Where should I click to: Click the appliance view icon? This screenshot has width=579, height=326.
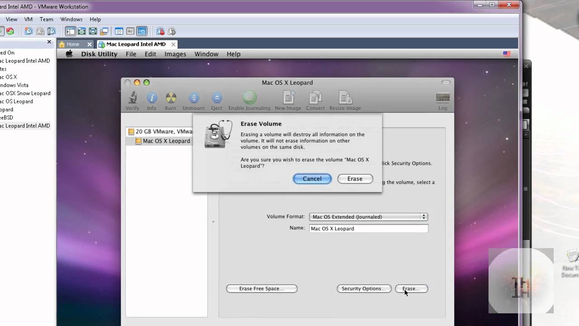click(130, 31)
